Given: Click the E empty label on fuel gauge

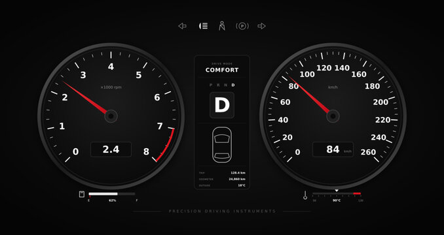Looking at the screenshot, I should point(88,200).
